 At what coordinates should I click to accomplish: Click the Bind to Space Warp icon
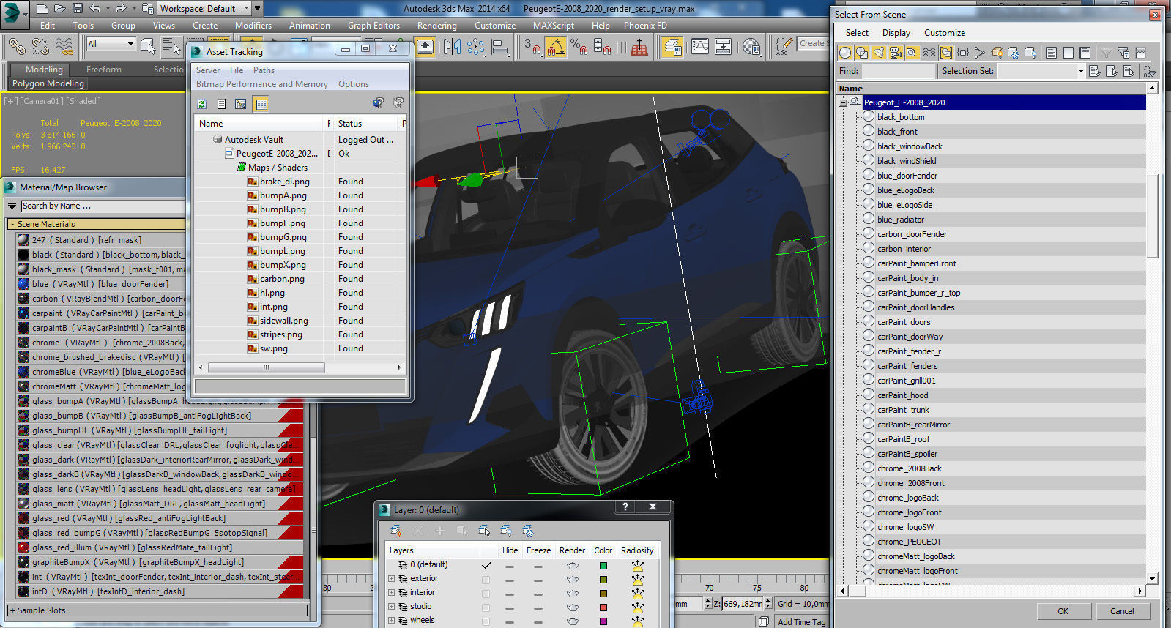click(64, 47)
